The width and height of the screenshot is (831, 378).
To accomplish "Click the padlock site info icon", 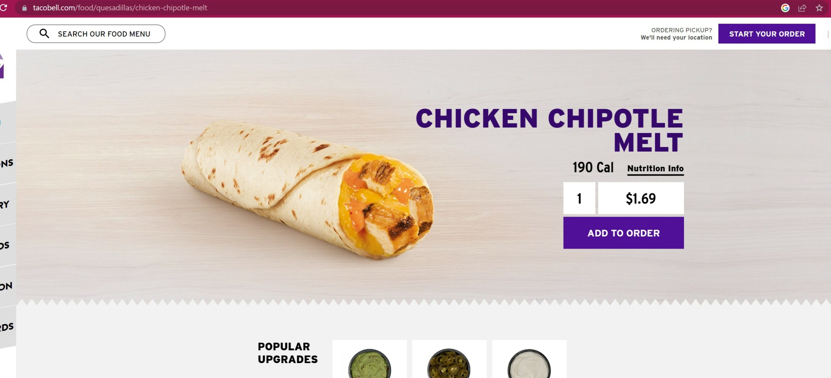I will (24, 8).
